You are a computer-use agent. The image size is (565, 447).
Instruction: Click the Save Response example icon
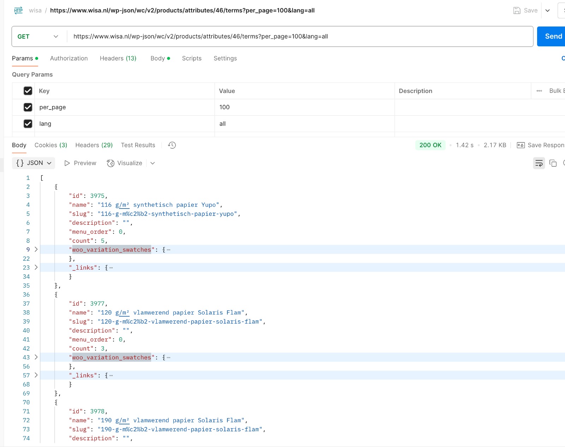pyautogui.click(x=521, y=145)
